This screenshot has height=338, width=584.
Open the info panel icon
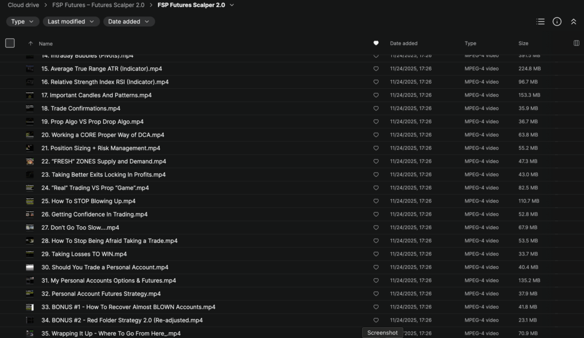point(557,22)
